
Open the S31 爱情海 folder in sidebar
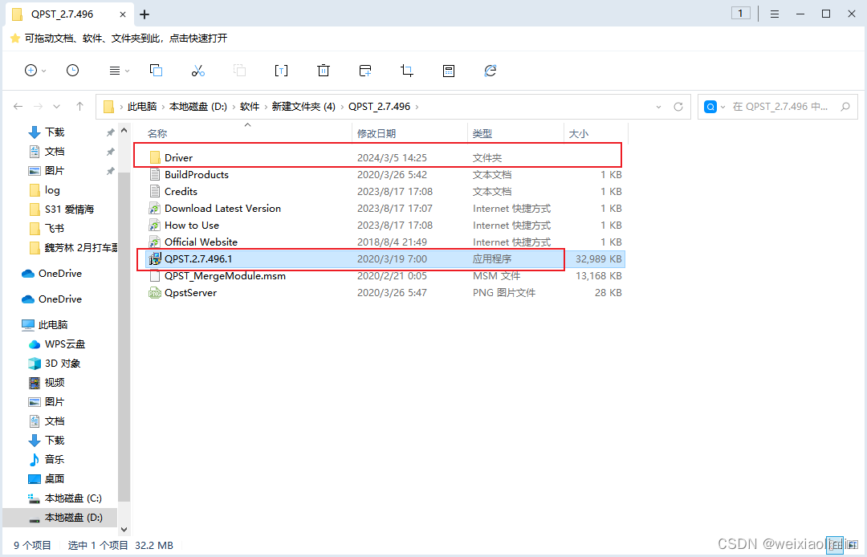point(69,209)
